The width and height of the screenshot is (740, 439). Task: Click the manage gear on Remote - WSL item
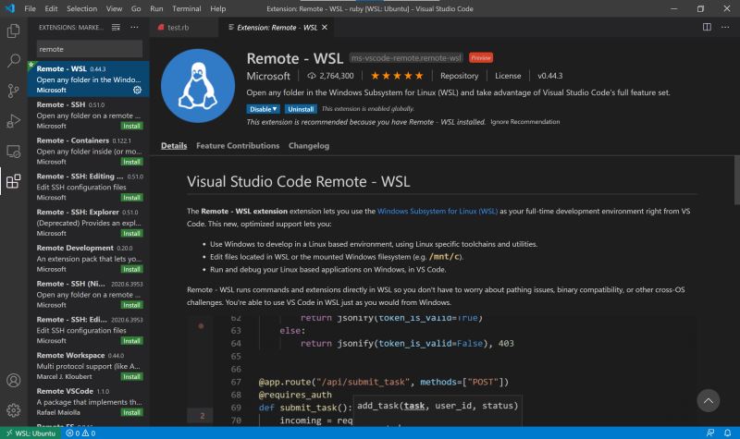(x=137, y=91)
